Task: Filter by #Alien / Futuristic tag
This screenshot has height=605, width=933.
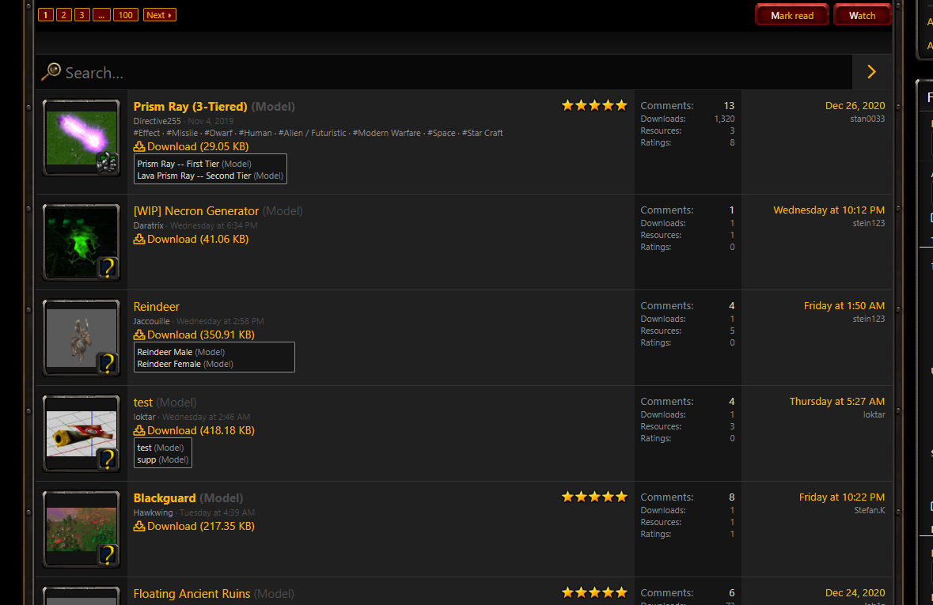Action: click(313, 133)
